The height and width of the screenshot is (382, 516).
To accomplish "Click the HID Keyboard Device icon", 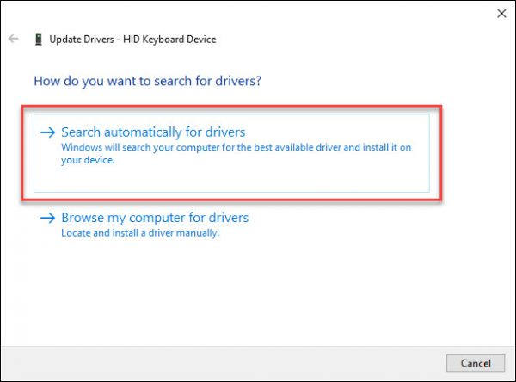I will point(39,40).
